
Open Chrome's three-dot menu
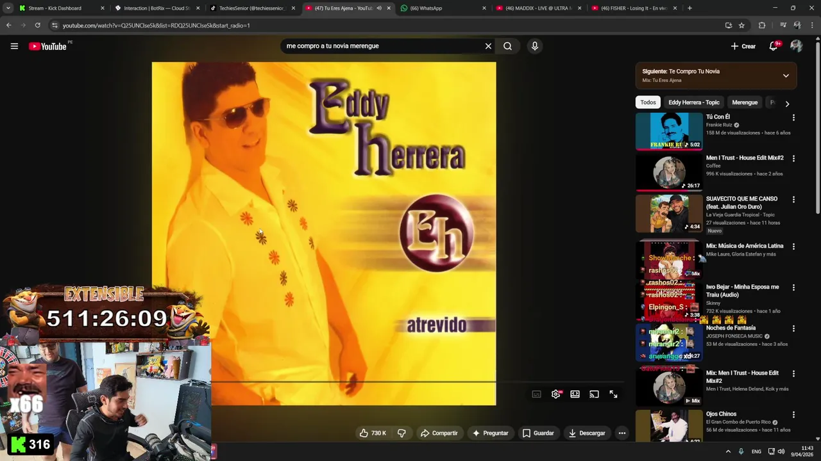(812, 26)
